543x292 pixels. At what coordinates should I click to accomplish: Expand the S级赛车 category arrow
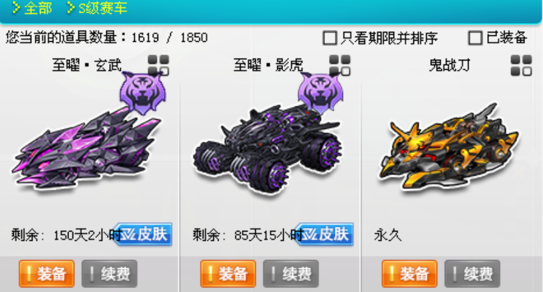(70, 7)
